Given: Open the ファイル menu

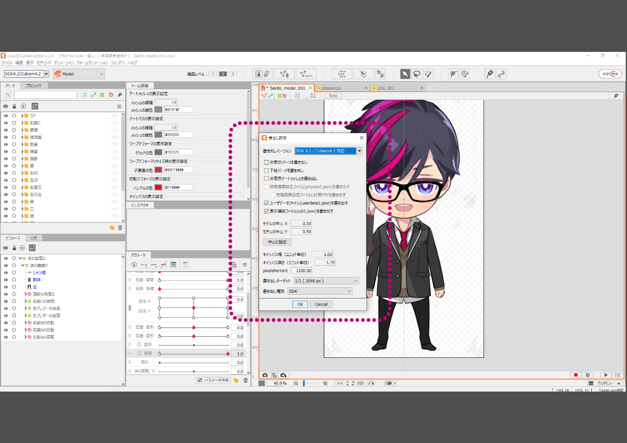Looking at the screenshot, I should click(x=6, y=63).
